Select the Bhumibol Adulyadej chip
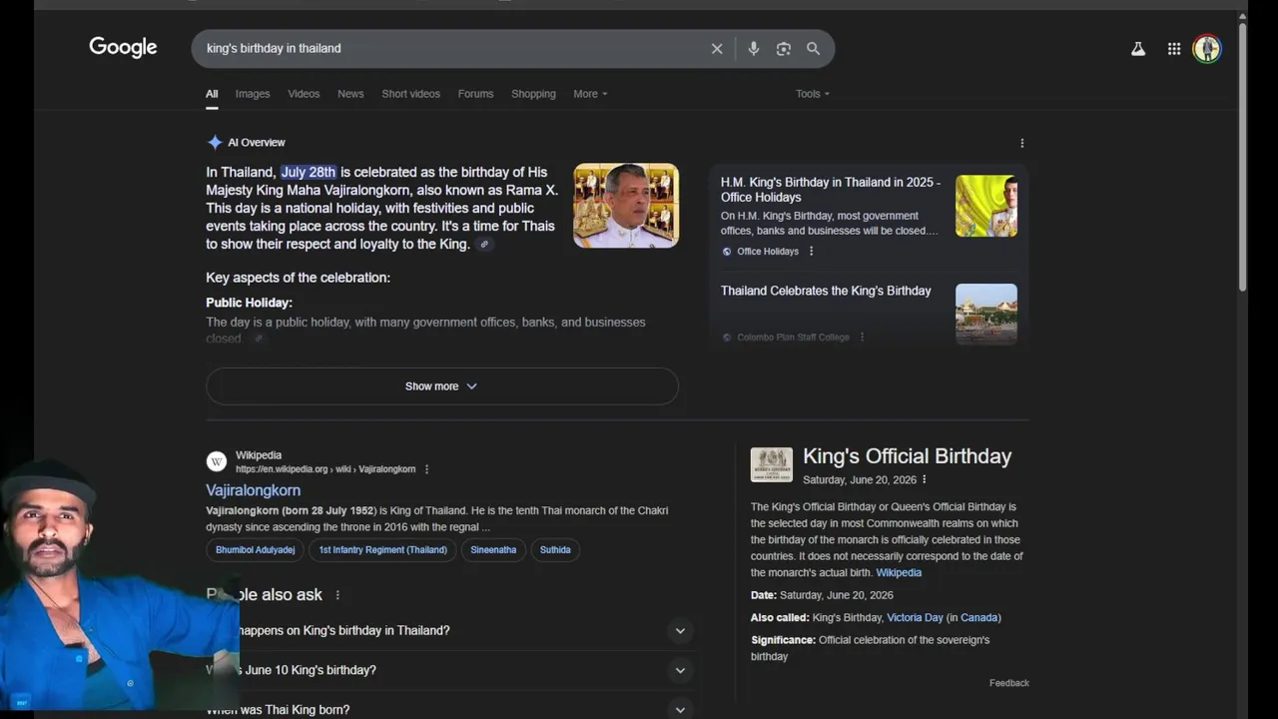This screenshot has height=719, width=1278. pyautogui.click(x=256, y=550)
